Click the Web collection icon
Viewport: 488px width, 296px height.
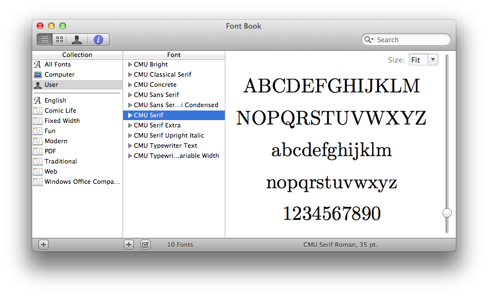click(38, 171)
